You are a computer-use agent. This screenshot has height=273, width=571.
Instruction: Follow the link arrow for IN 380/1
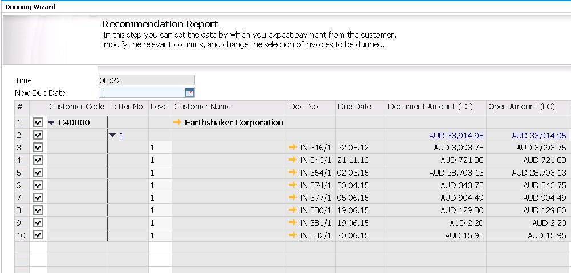coord(293,210)
